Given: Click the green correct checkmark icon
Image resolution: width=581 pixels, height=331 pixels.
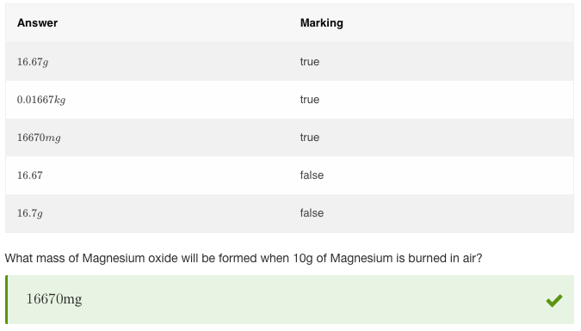Looking at the screenshot, I should [x=554, y=300].
